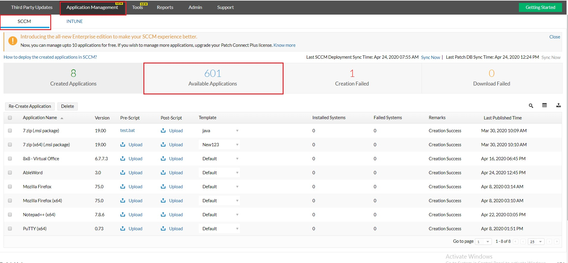Viewport: 568px width, 263px height.
Task: Click Pre-Script upload icon for Mozilla Firefox 75.0
Action: coord(123,186)
